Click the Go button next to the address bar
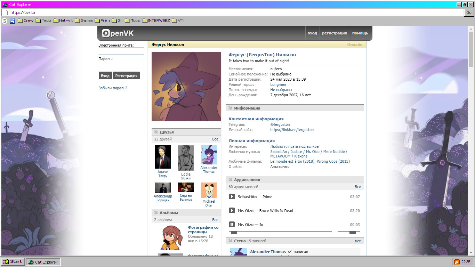This screenshot has width=475, height=267. [469, 13]
